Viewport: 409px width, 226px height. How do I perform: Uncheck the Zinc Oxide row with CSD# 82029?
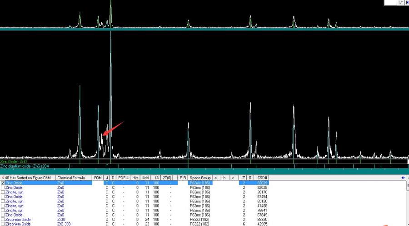(x=3, y=183)
